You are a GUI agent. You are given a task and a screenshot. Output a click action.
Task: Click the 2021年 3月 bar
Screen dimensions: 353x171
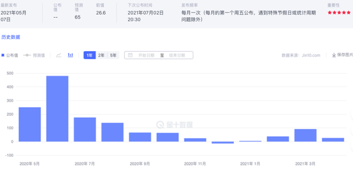(305, 135)
